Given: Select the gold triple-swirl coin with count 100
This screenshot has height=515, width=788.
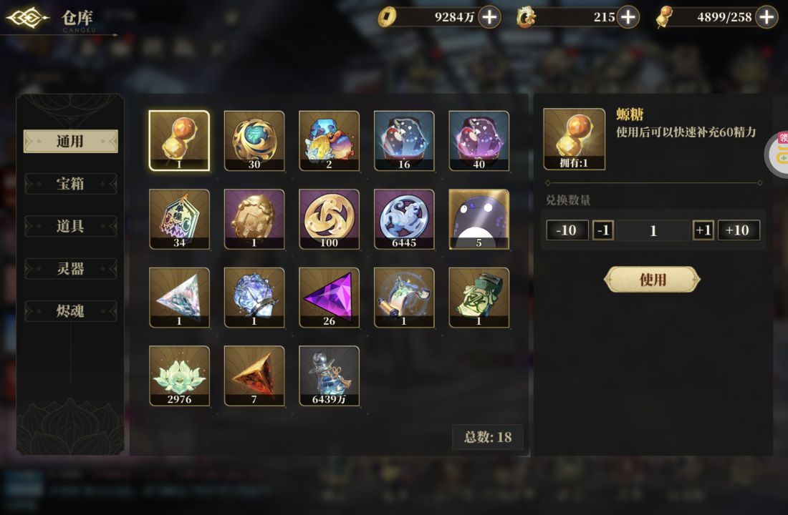Looking at the screenshot, I should [330, 220].
